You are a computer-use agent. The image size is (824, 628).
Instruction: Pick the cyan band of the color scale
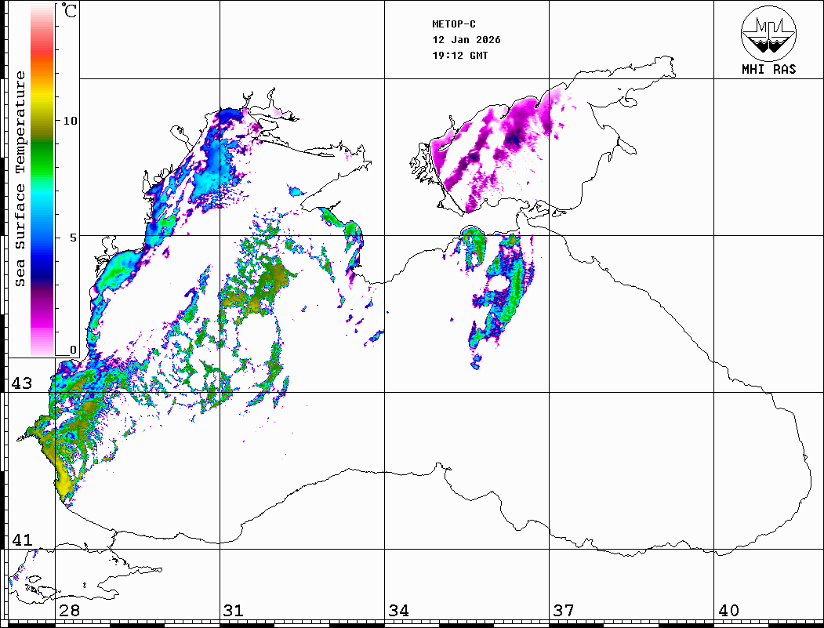coord(42,200)
